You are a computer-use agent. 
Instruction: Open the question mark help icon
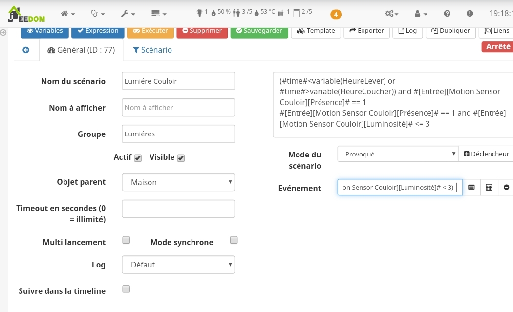tap(447, 14)
